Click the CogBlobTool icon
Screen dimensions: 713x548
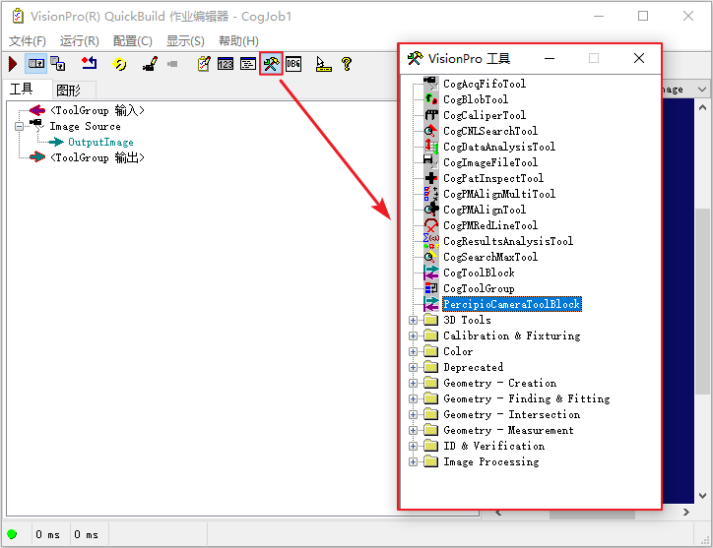coord(431,99)
